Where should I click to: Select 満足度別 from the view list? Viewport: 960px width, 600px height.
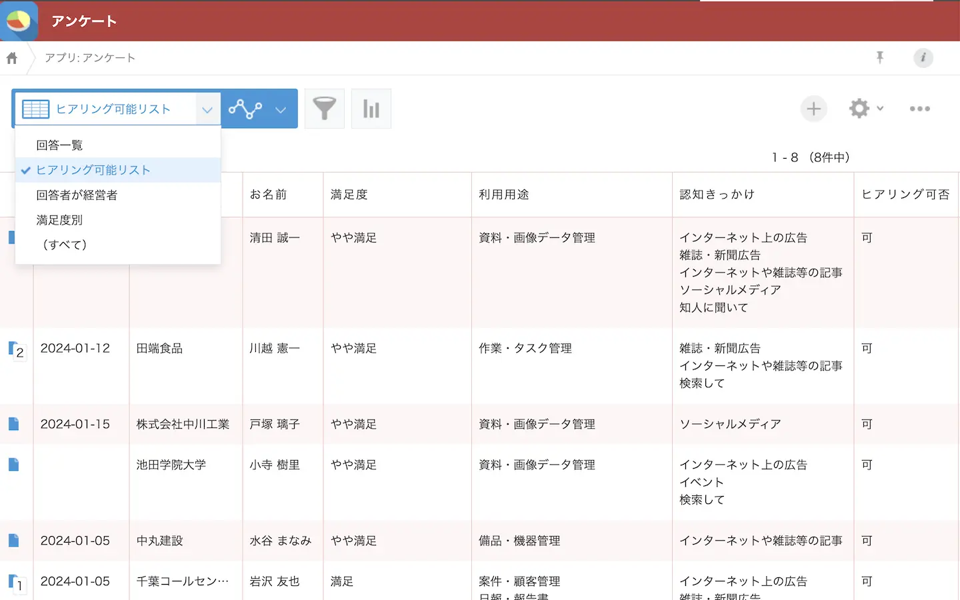(59, 220)
